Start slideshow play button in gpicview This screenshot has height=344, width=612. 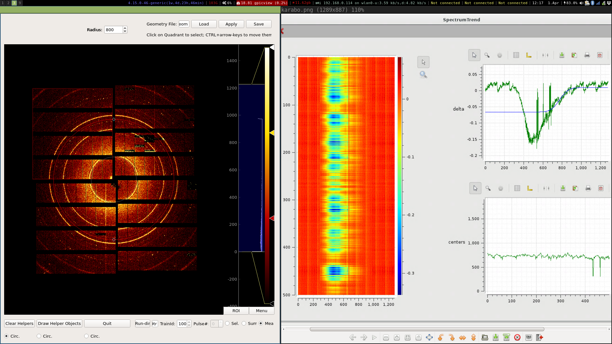pos(375,337)
